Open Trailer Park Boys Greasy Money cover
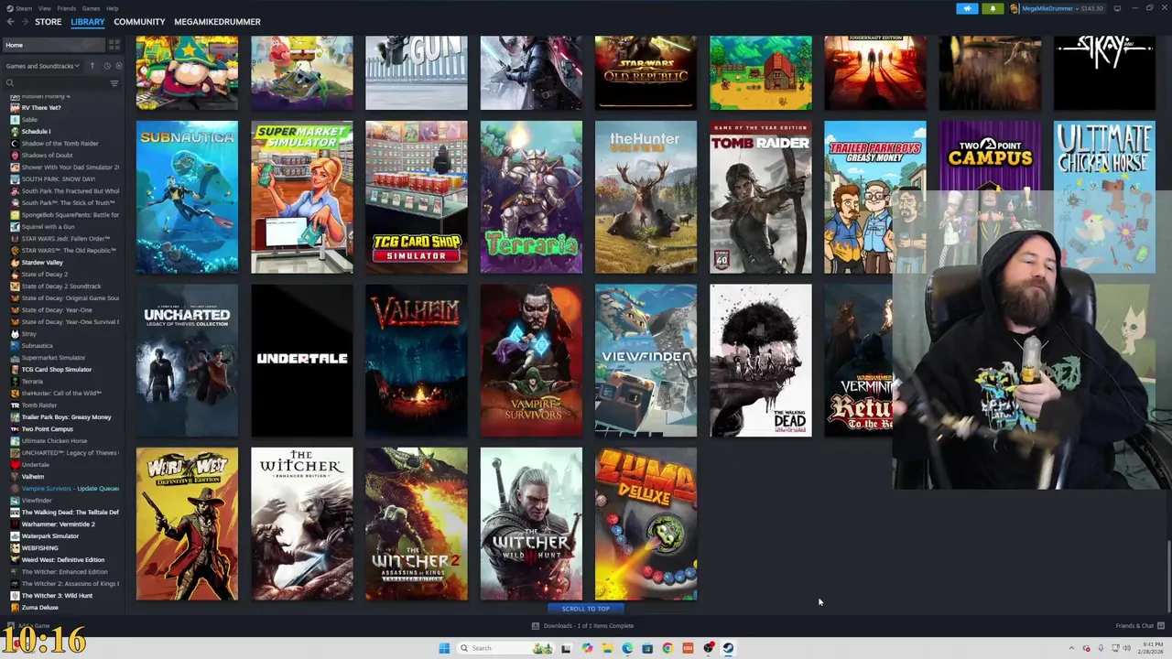Image resolution: width=1172 pixels, height=659 pixels. coord(875,198)
